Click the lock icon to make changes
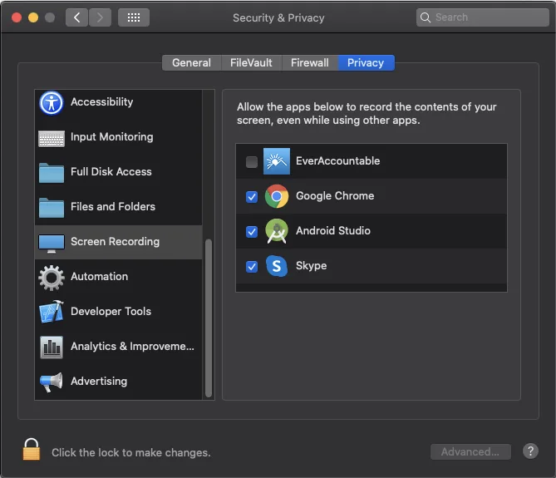The height and width of the screenshot is (478, 556). 32,451
